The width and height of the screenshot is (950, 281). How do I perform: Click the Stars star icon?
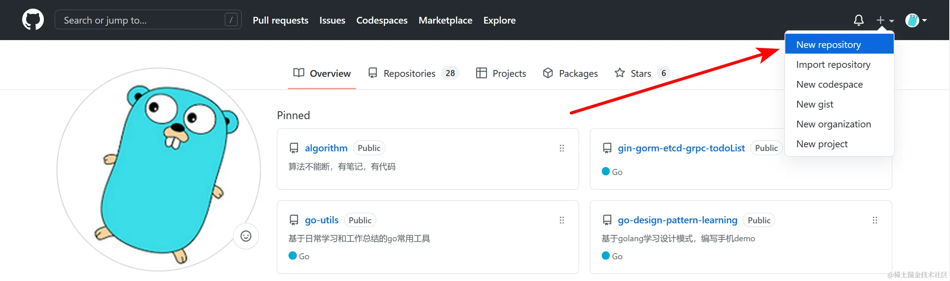619,73
